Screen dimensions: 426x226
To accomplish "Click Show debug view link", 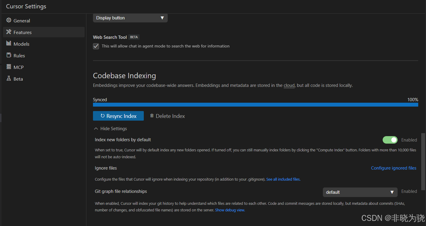I will tap(230, 210).
